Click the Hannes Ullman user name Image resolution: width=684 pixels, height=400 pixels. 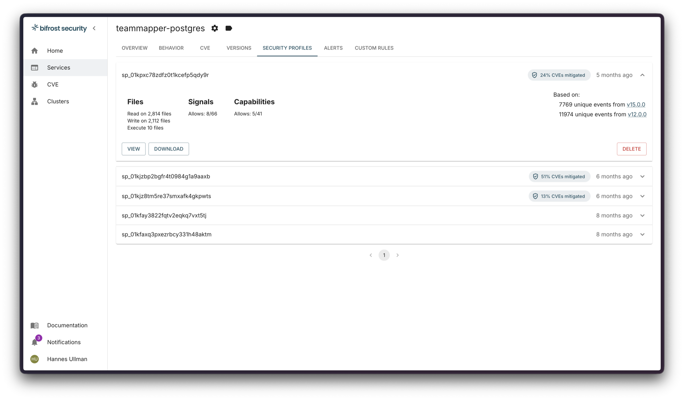click(67, 359)
